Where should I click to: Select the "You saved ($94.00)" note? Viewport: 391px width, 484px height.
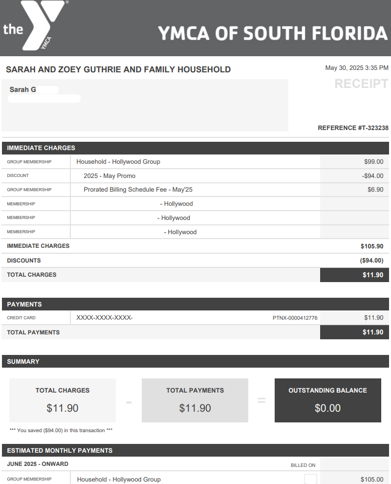[x=61, y=431]
